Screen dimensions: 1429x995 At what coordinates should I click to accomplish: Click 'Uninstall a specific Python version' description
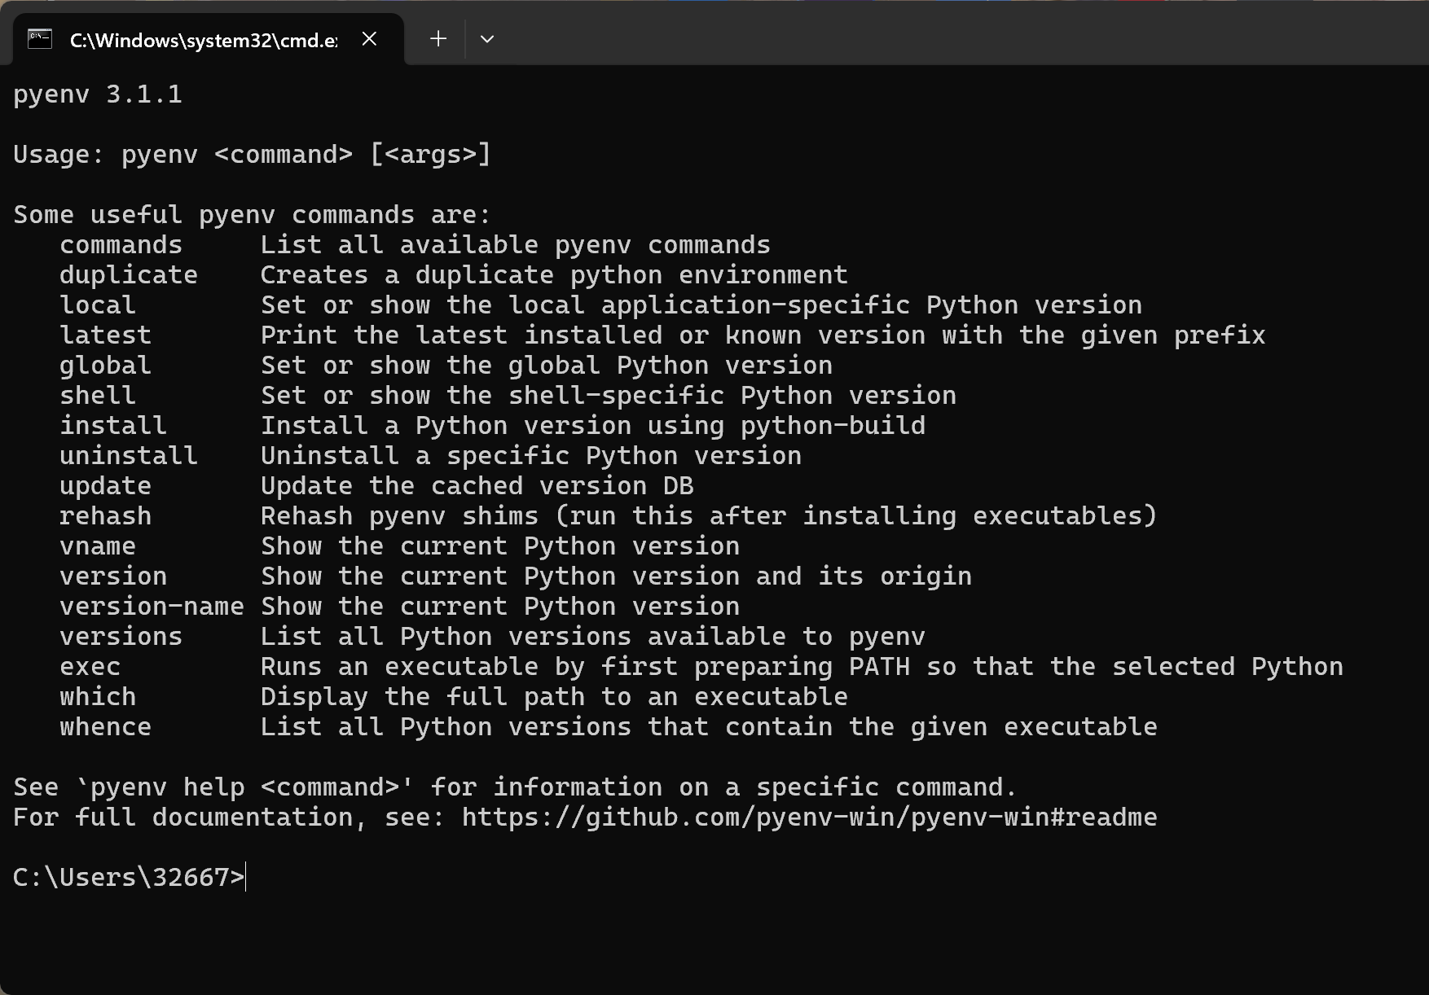click(531, 456)
